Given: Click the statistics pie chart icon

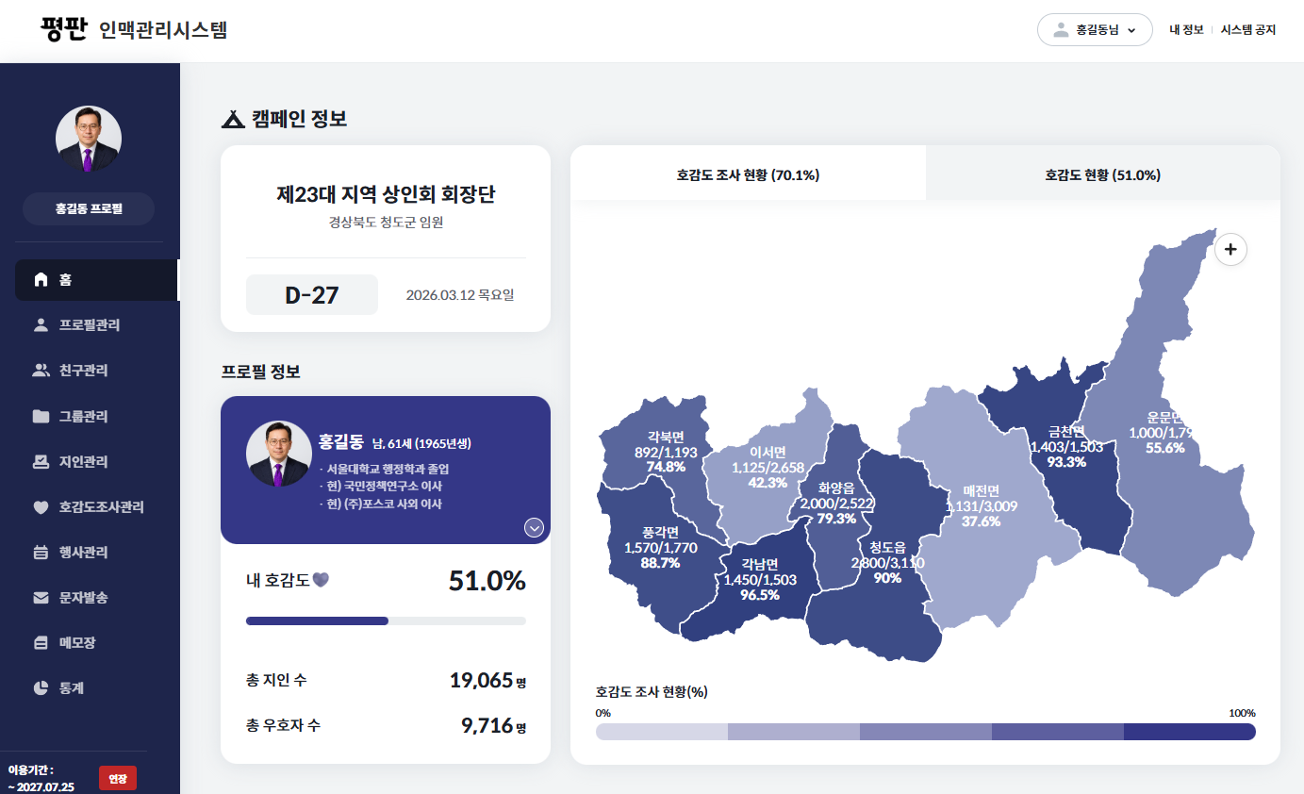Looking at the screenshot, I should point(41,688).
